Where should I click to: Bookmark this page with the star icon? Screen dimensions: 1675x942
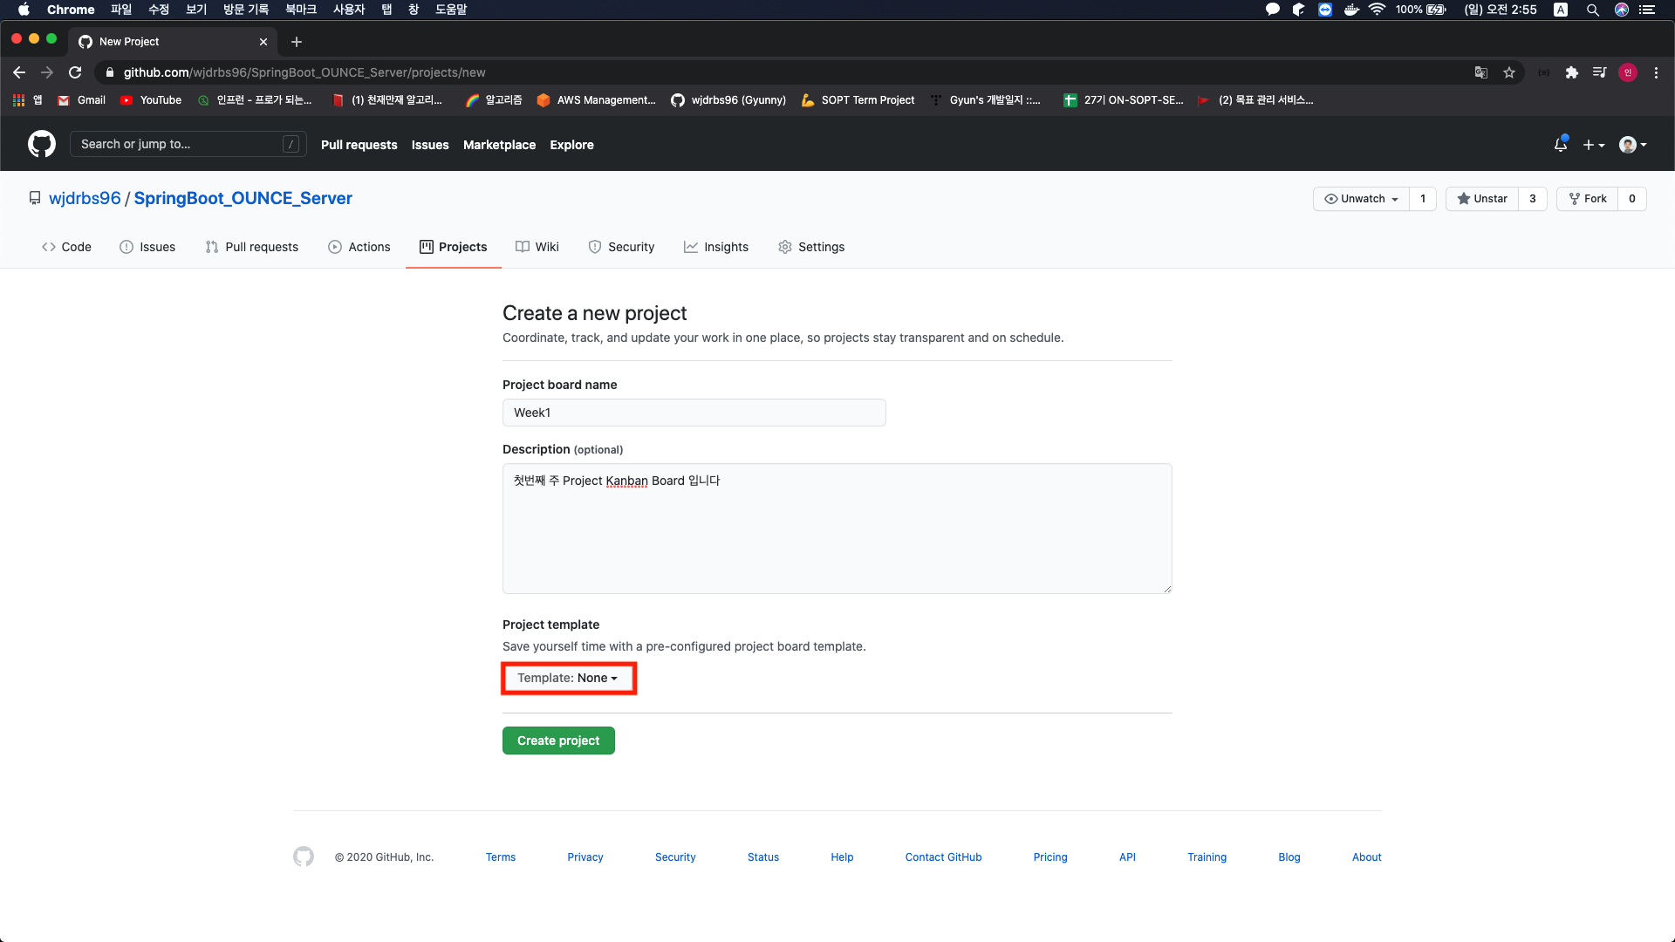(x=1509, y=72)
